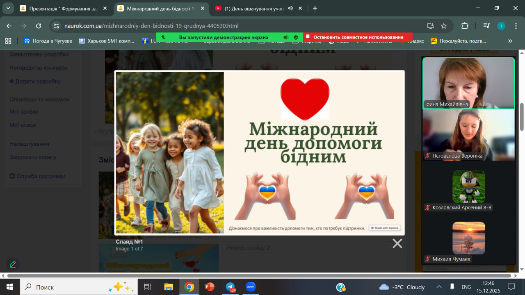Switch to the Презентація tab

coord(62,8)
